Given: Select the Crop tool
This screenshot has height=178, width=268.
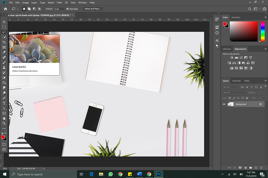Looking at the screenshot, I should (4, 42).
